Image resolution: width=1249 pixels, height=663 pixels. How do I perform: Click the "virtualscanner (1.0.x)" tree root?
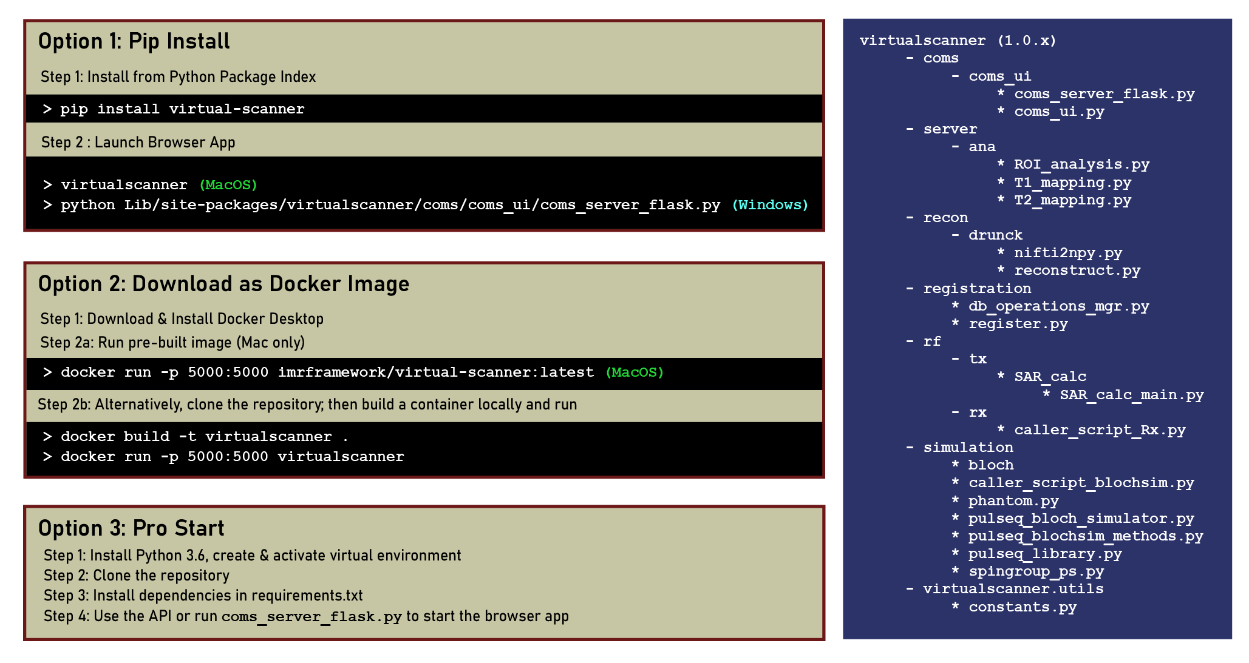pos(958,41)
